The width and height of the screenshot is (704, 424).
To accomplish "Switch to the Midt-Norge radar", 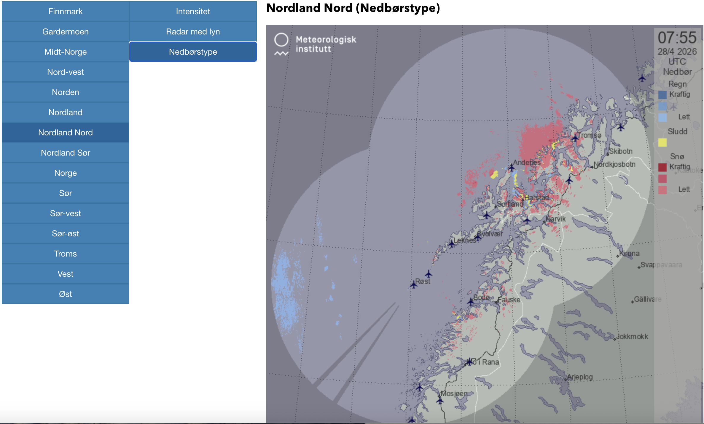I will tap(66, 52).
